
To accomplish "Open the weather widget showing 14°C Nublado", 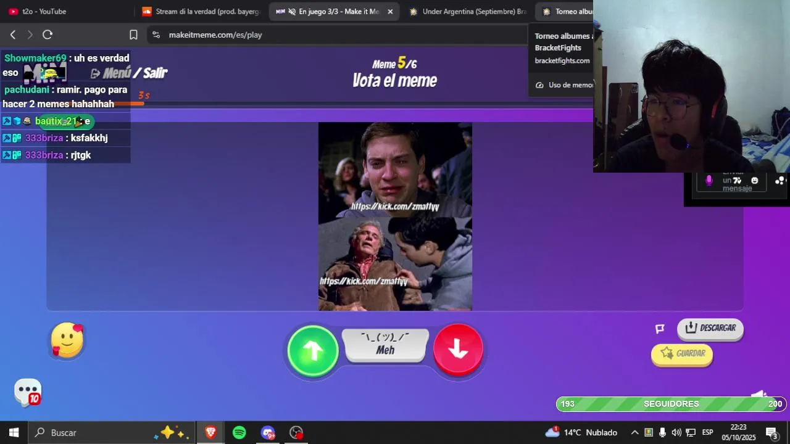I will pos(581,432).
